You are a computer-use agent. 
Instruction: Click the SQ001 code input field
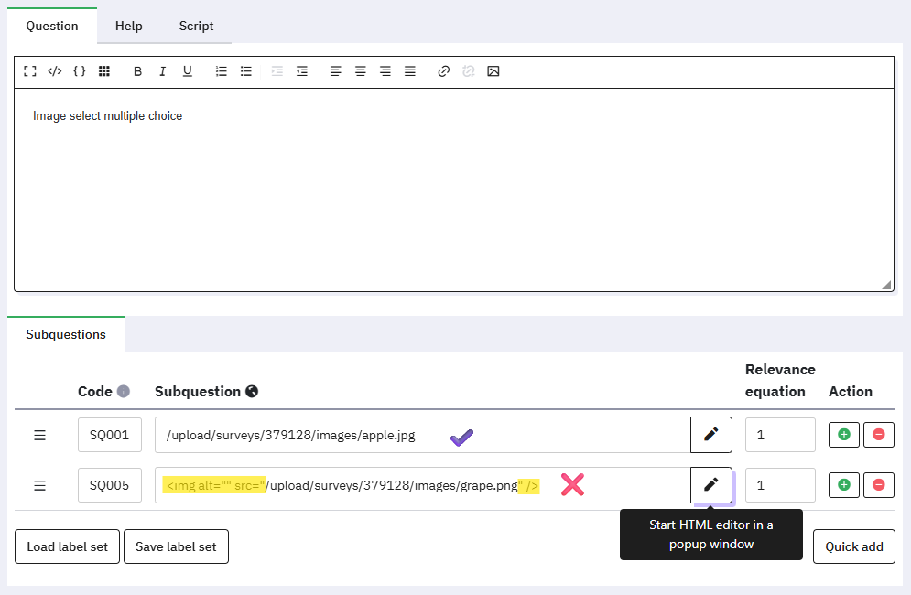(x=110, y=435)
